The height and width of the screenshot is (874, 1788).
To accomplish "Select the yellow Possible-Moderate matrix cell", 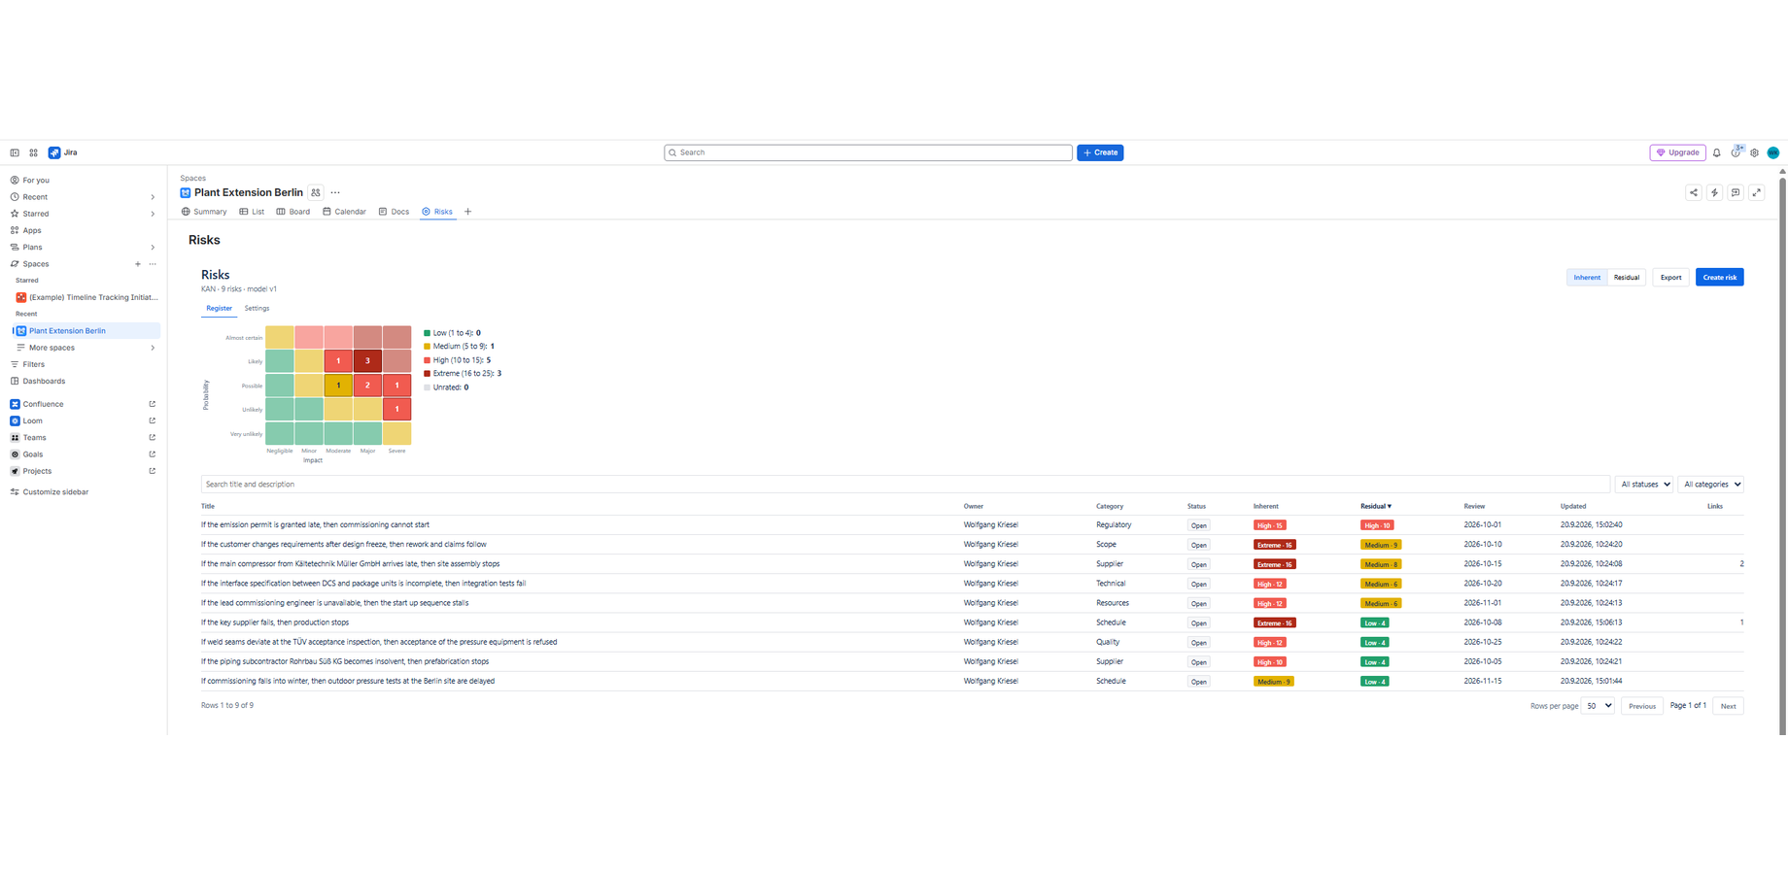I will click(x=338, y=386).
